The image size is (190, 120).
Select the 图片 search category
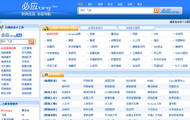[x=90, y=4]
